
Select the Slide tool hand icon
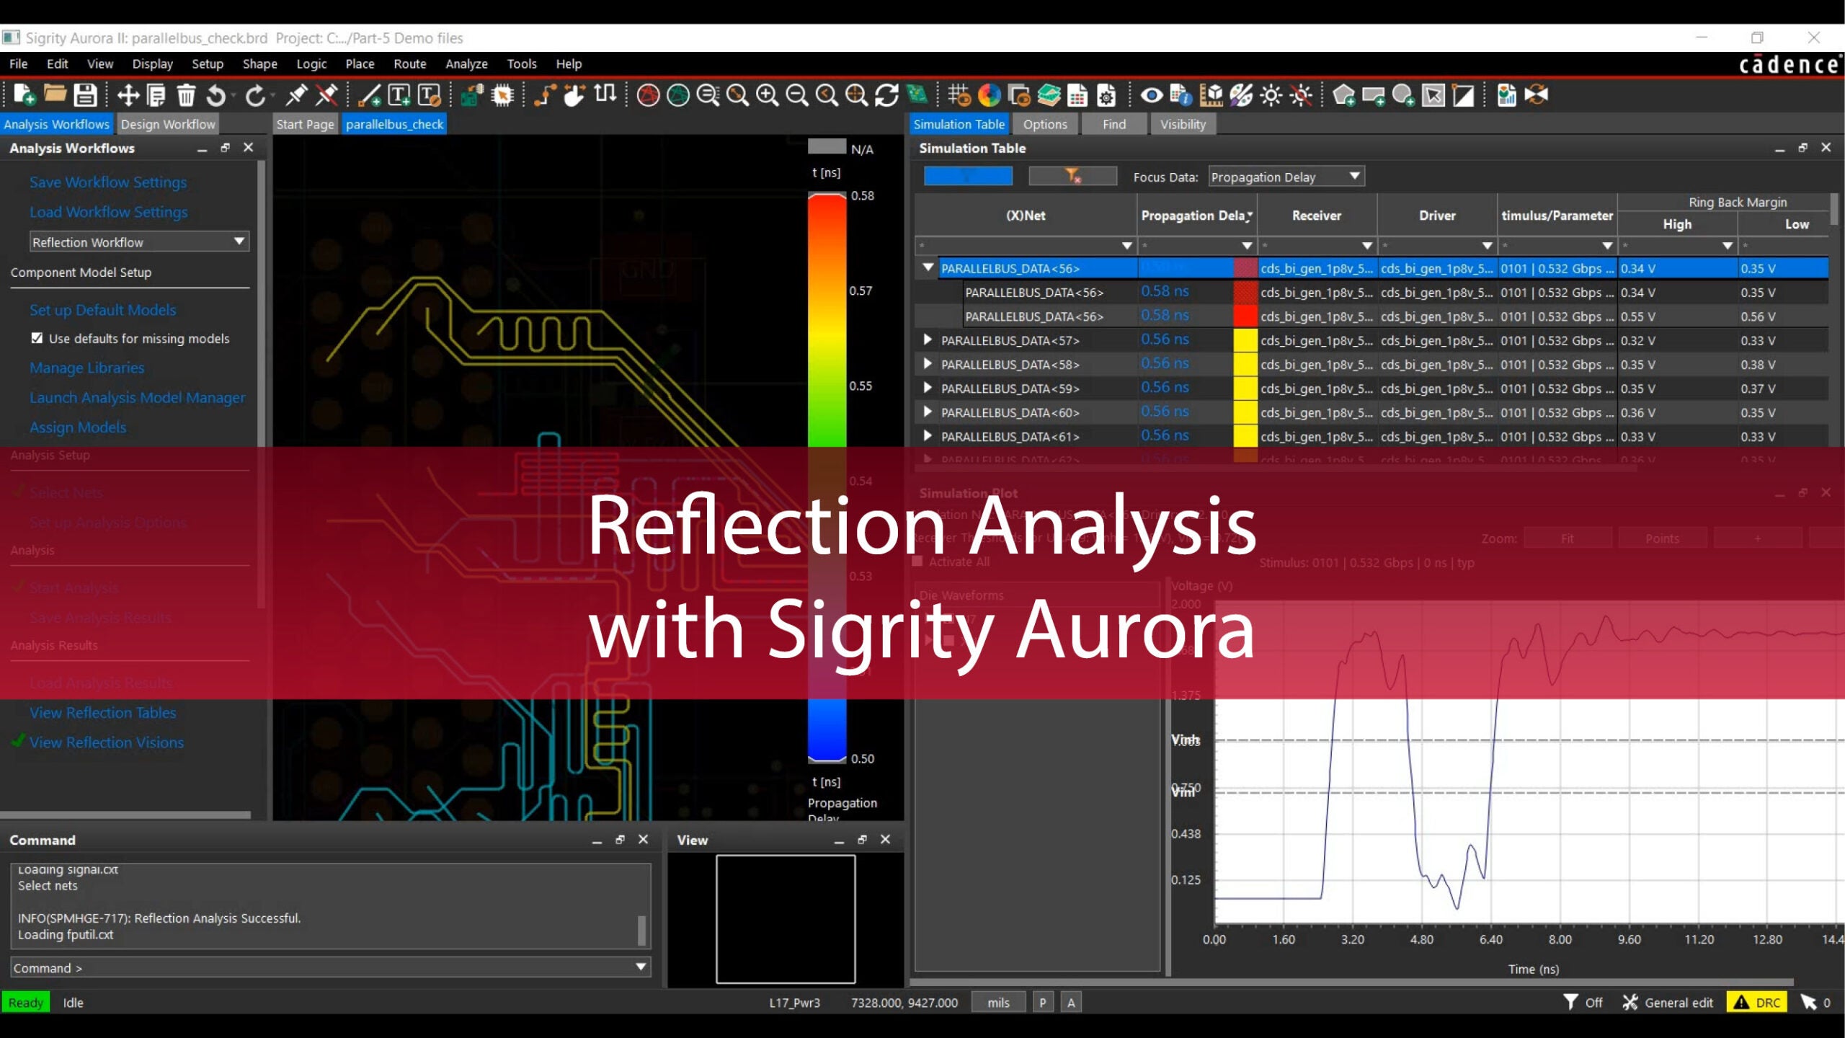pyautogui.click(x=574, y=94)
